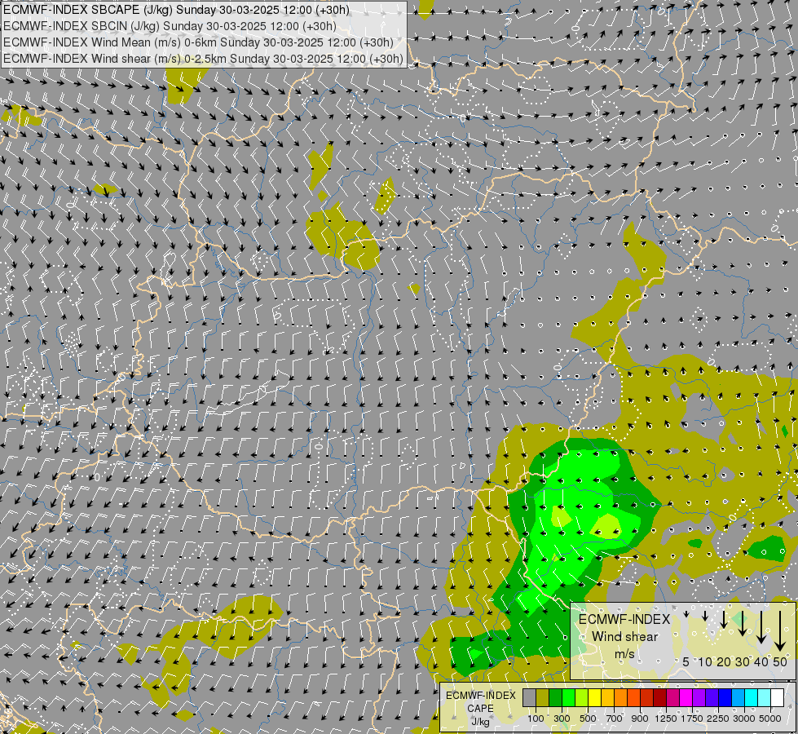Click the Wind Mean 0-6km title line
The image size is (798, 734).
point(199,42)
